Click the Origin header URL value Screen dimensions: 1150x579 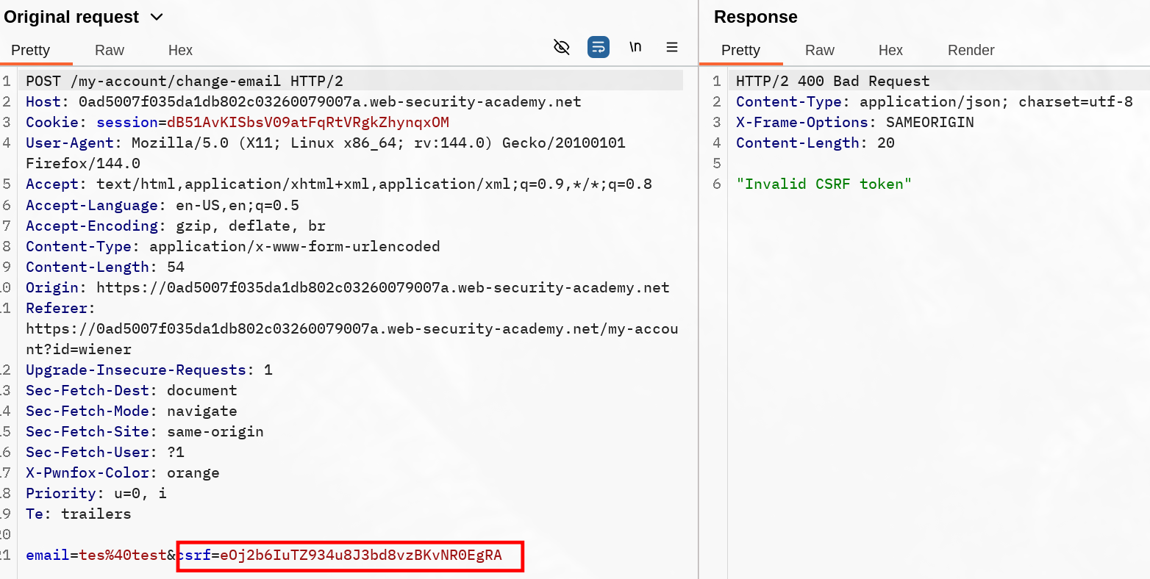coord(382,288)
